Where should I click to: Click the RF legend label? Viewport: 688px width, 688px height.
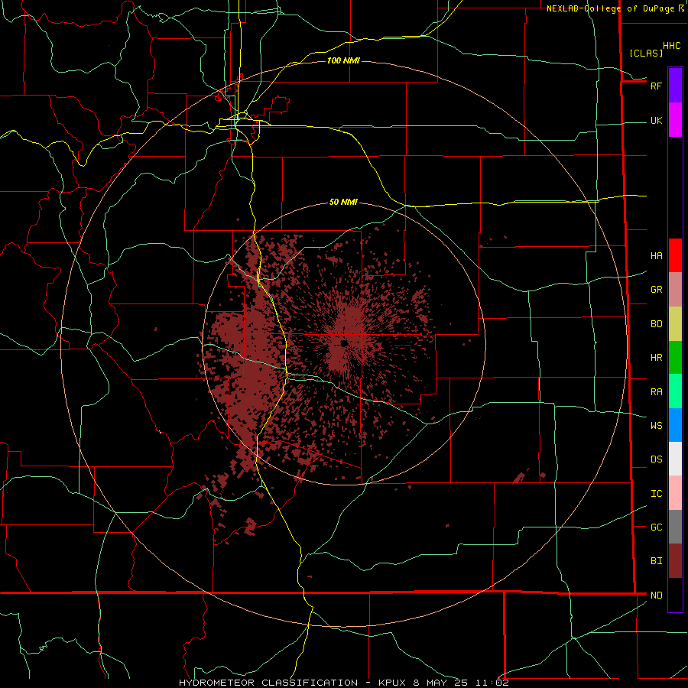coord(657,86)
